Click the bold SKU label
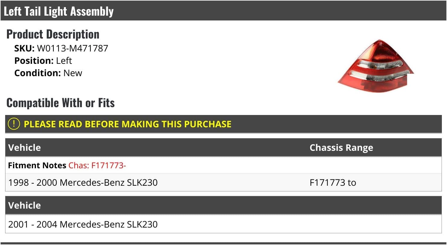Viewport: 447px width, 245px height. click(24, 48)
